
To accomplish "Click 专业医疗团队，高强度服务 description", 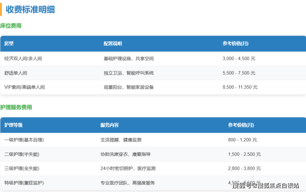I will 127,183.
